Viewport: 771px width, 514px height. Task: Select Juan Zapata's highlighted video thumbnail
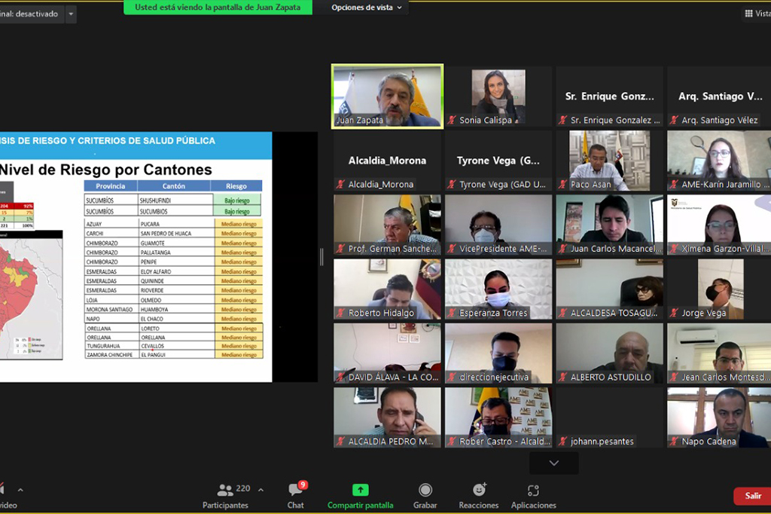[x=387, y=96]
